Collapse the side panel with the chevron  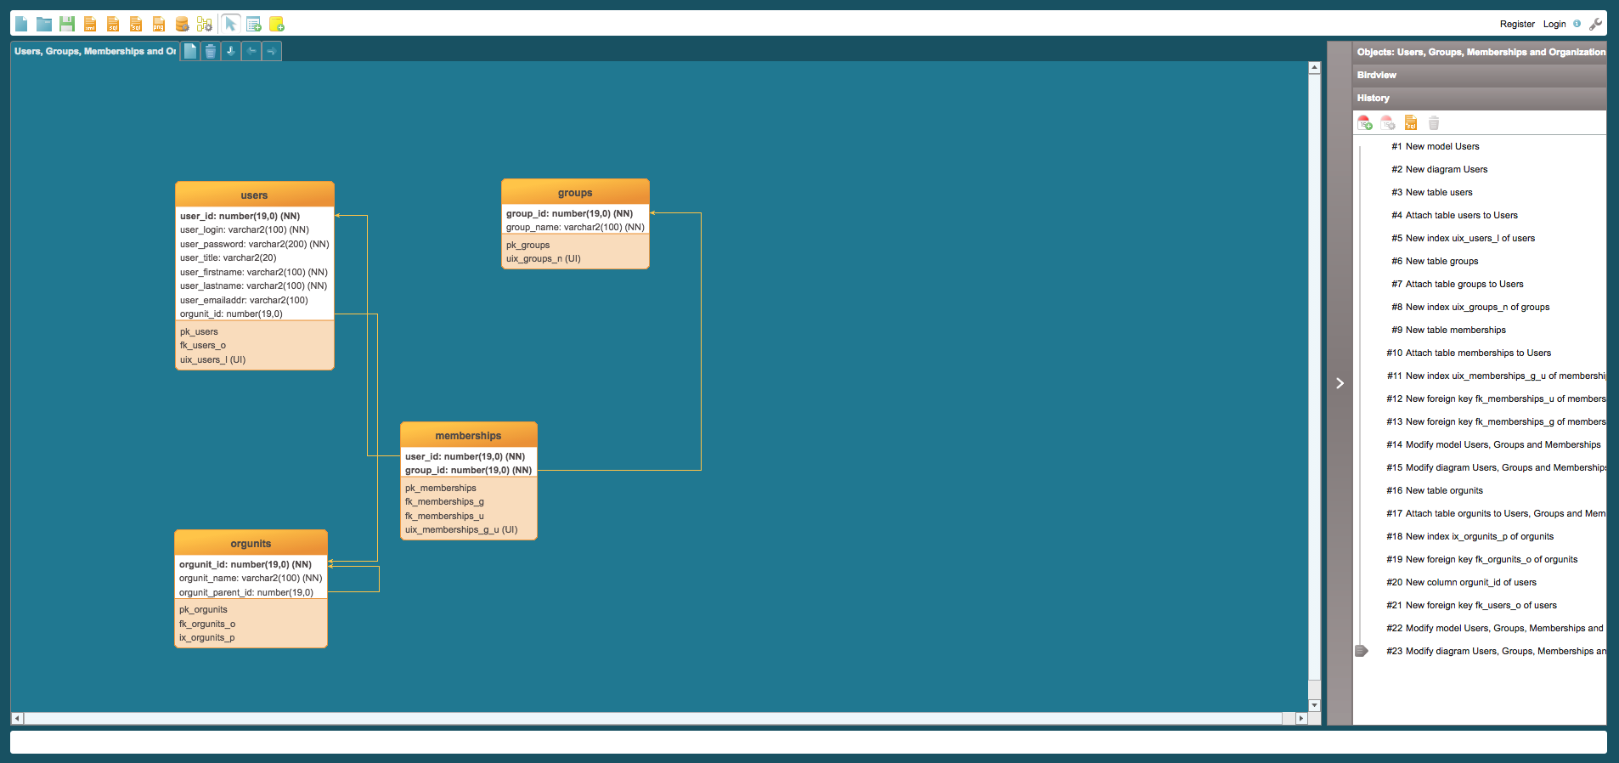click(1340, 383)
